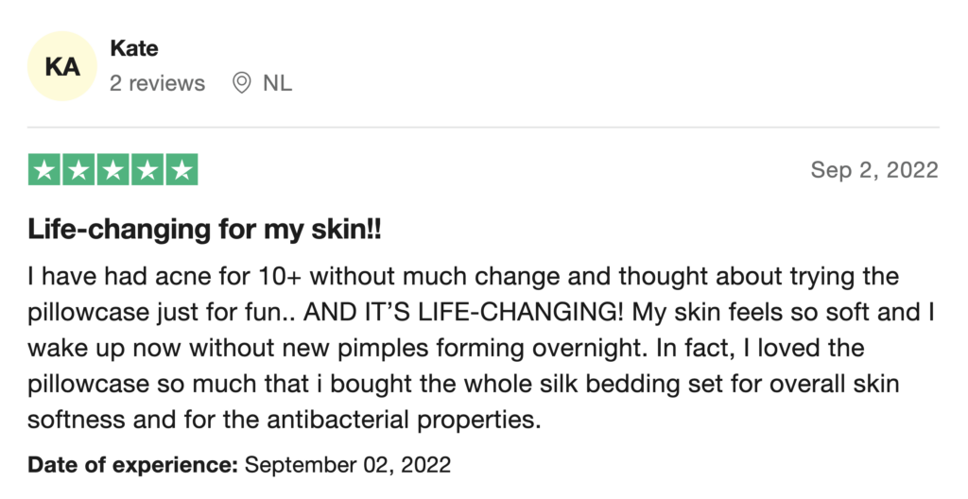
Task: Click the second green rating star
Action: (78, 170)
